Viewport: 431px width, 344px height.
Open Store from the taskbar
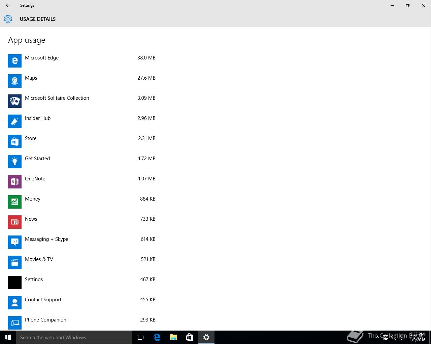coord(190,337)
